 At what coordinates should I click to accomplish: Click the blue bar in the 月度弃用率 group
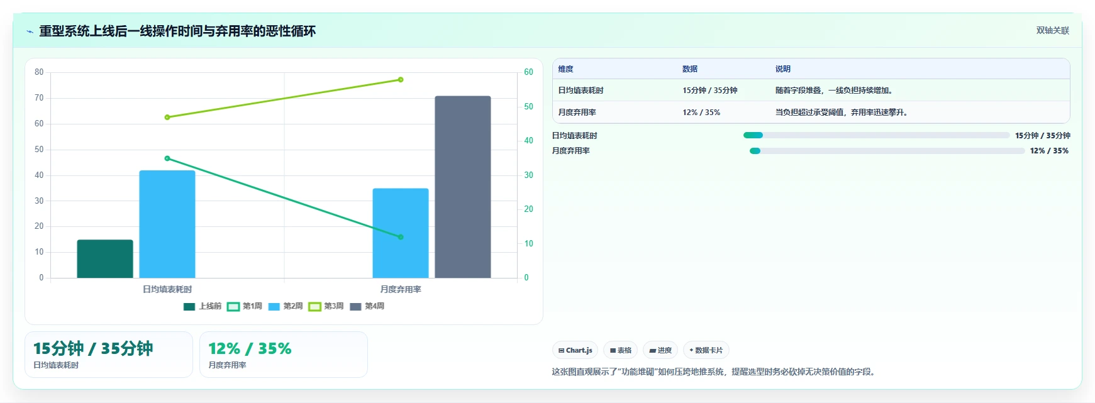click(401, 233)
